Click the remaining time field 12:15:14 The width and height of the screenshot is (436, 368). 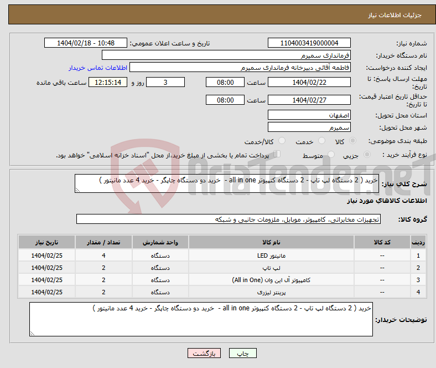click(108, 82)
